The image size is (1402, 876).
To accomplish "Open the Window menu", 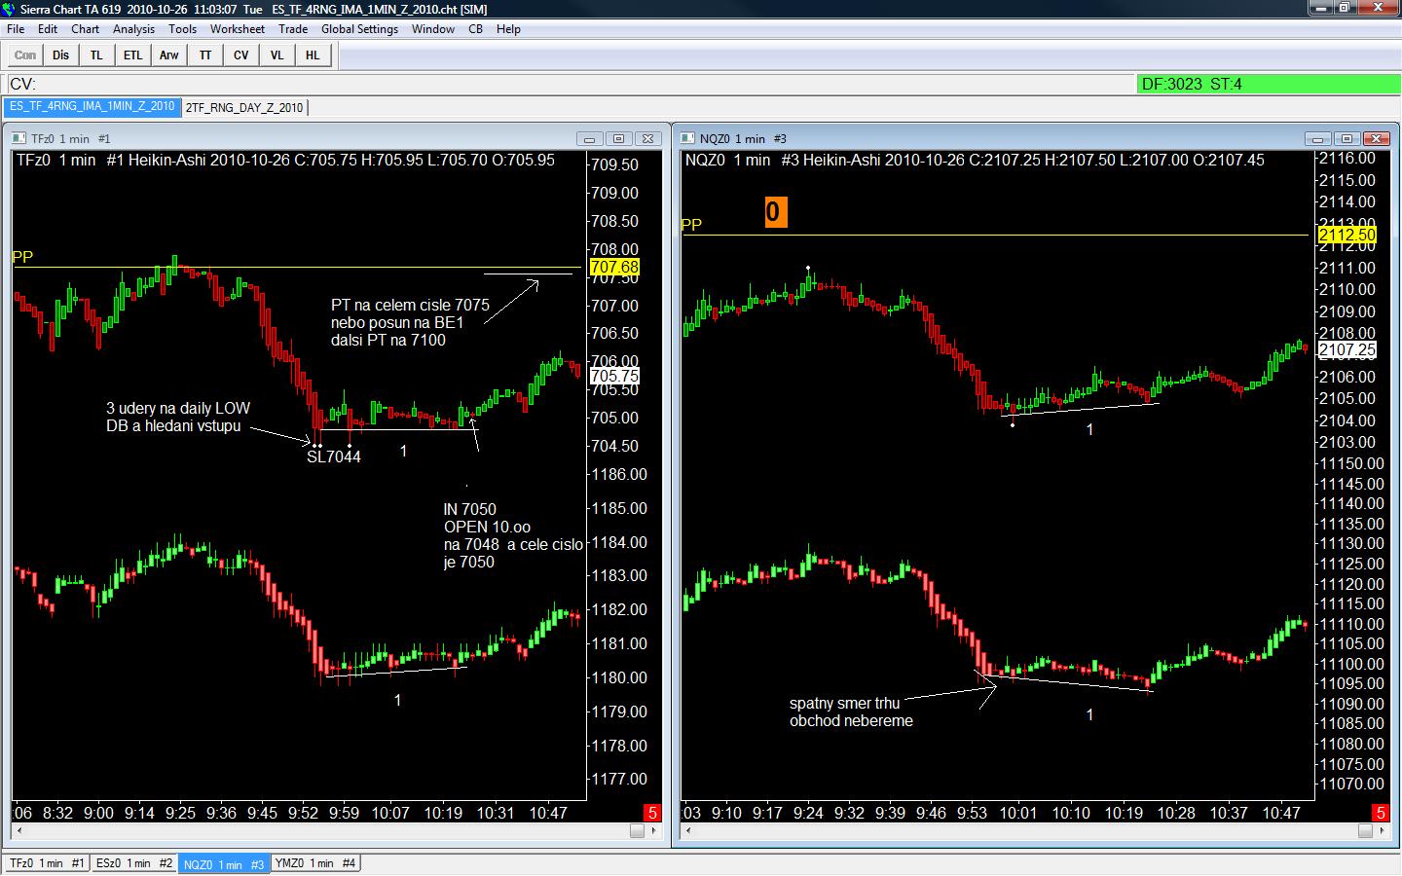I will (433, 29).
